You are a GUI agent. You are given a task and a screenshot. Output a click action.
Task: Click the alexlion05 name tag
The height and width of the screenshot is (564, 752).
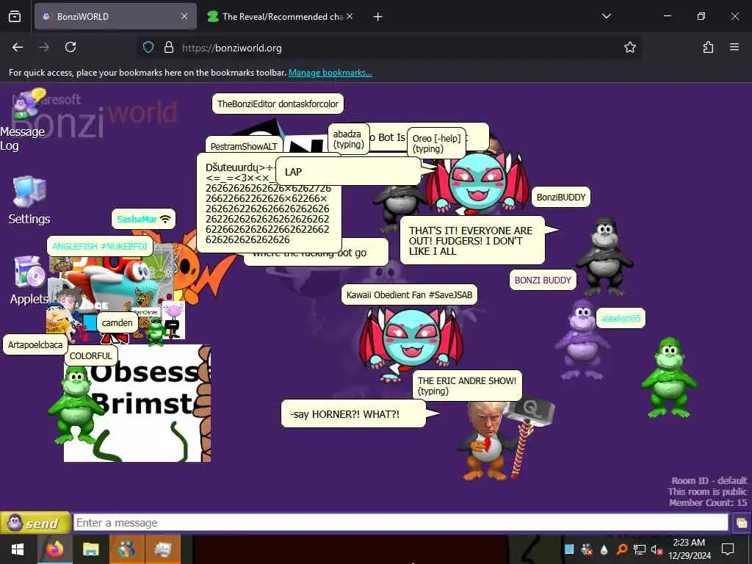(x=621, y=319)
